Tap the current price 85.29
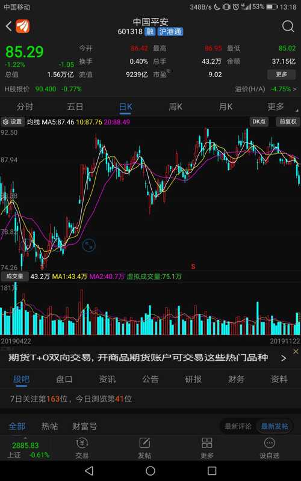The height and width of the screenshot is (481, 301). [25, 52]
